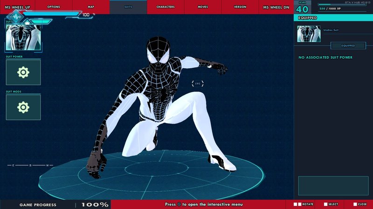
Task: Click the Close control hint
Action: (x=360, y=204)
